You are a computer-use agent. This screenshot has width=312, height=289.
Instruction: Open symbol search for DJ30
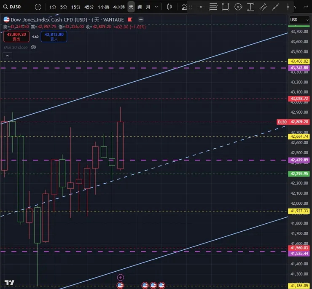12,7
